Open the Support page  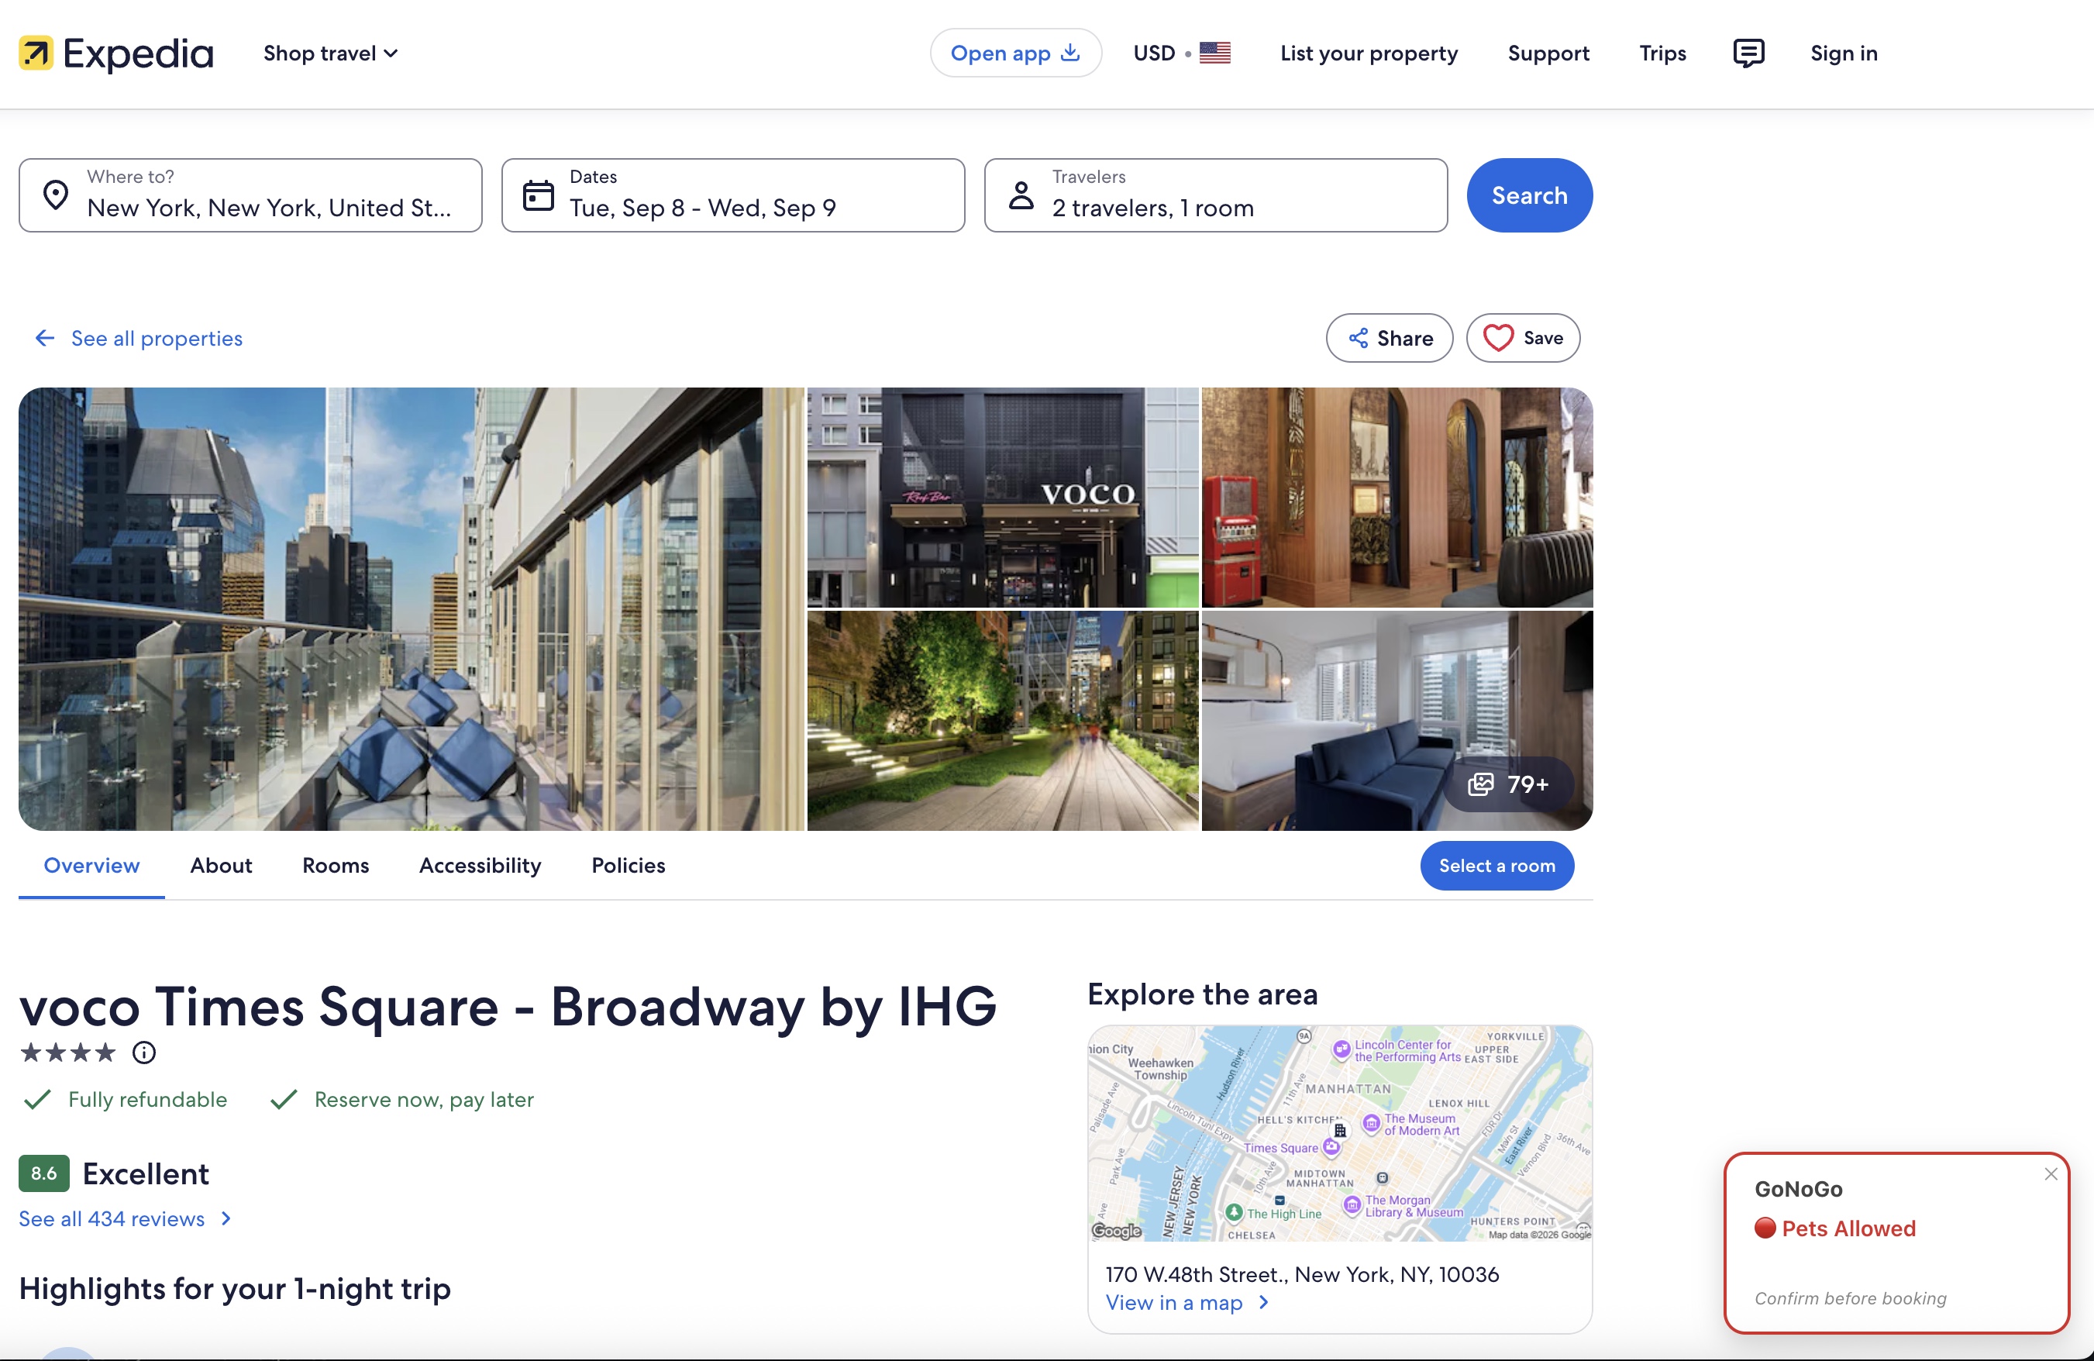tap(1548, 53)
